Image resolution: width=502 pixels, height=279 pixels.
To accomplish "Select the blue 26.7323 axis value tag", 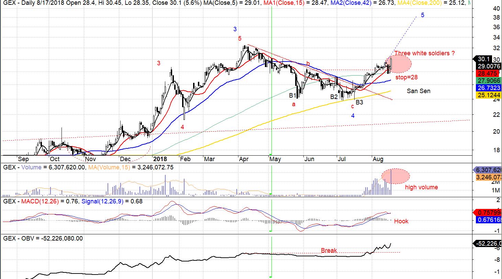I will click(x=487, y=87).
